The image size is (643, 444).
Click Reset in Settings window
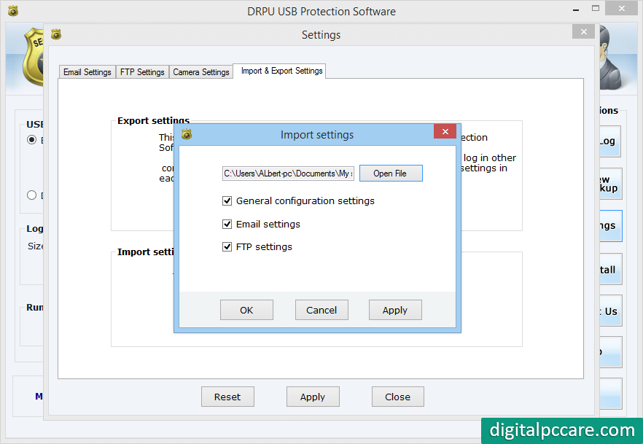(227, 397)
